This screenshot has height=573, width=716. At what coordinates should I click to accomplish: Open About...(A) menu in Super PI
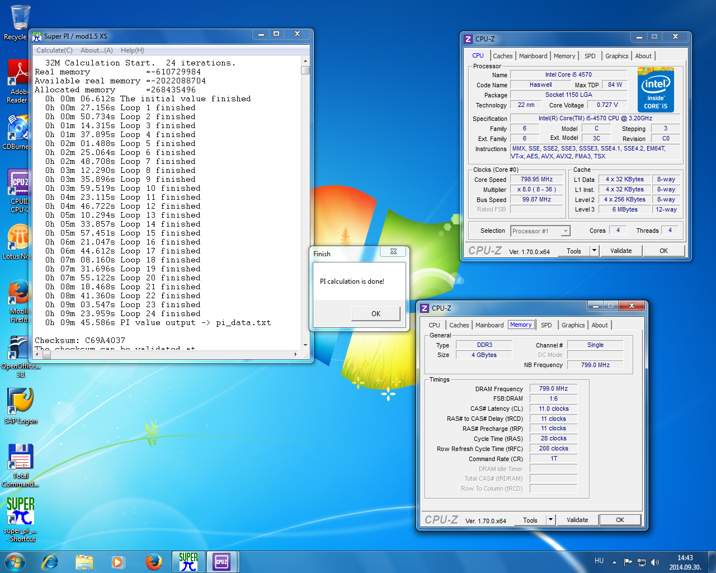[x=97, y=50]
